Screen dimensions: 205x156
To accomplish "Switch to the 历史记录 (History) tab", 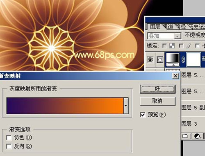I will click(197, 27).
